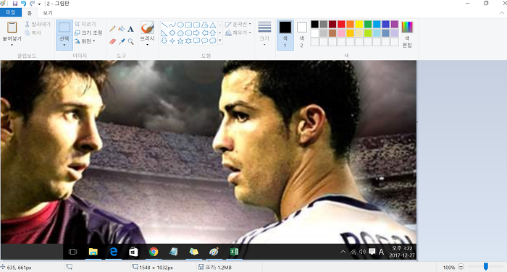Choose the Curve shape
The image size is (507, 272).
coord(172,25)
